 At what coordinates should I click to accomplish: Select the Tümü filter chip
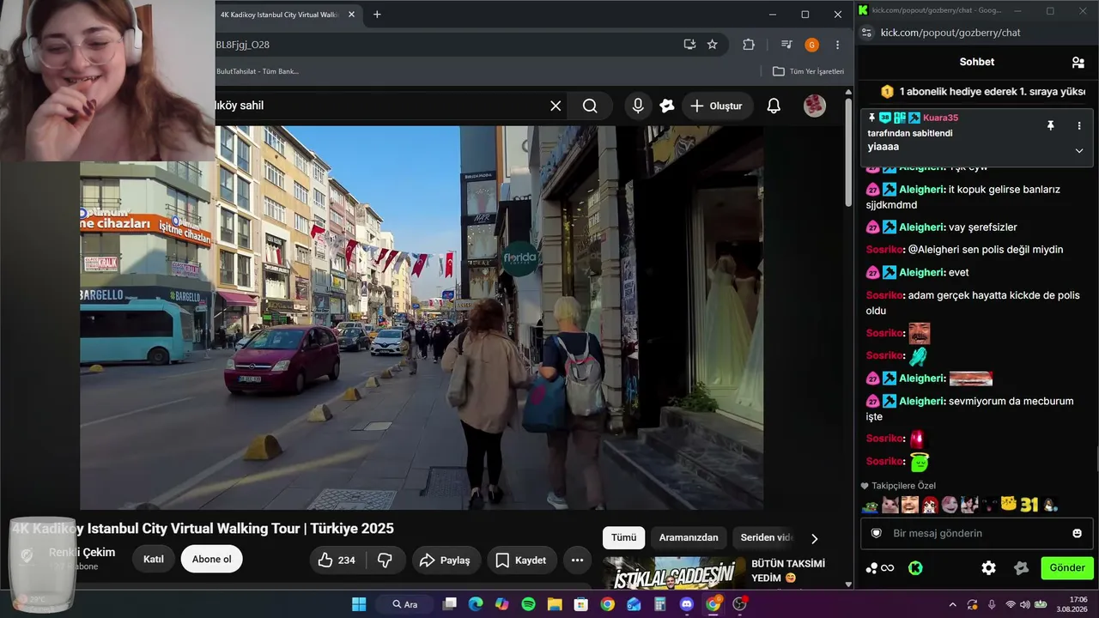623,537
